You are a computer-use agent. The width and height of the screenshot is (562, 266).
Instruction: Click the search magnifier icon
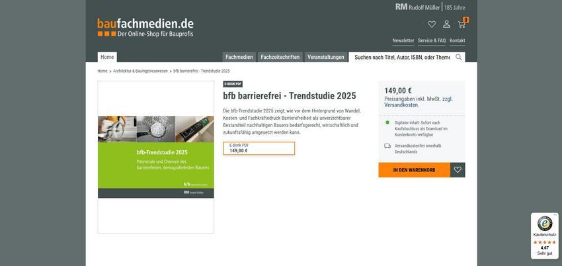pos(459,57)
